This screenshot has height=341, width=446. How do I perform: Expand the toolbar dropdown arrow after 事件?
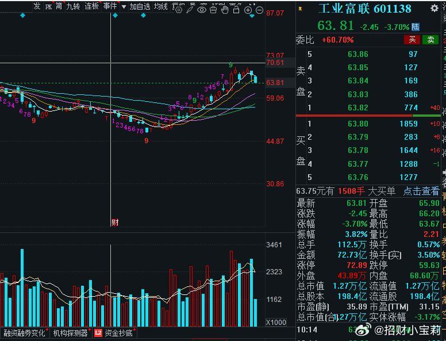[124, 7]
